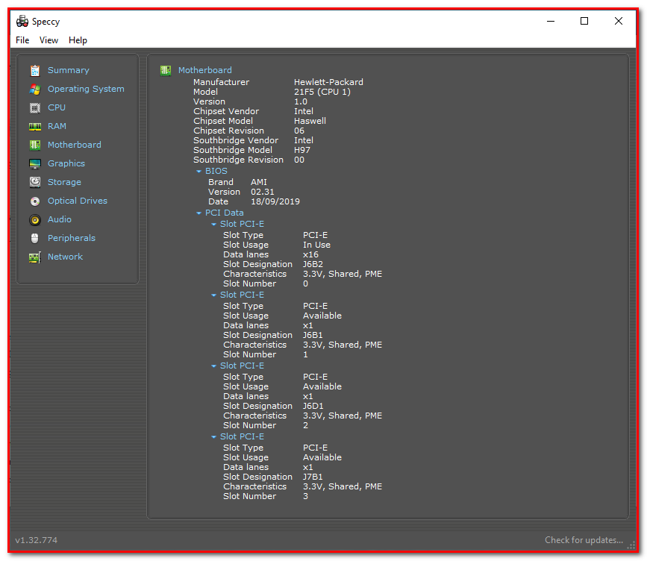Select the RAM section link

click(x=57, y=126)
